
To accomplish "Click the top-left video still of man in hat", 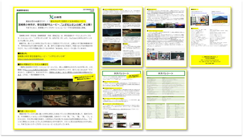I will (29, 85).
